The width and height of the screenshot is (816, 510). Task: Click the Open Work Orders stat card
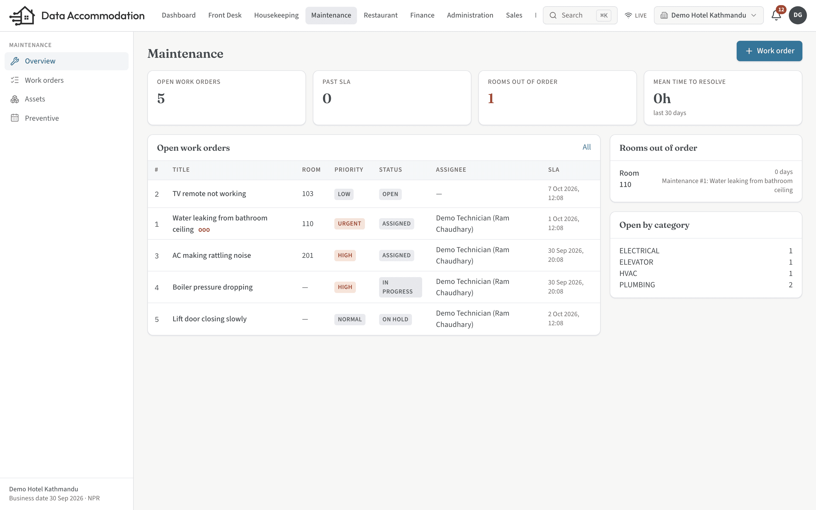227,98
